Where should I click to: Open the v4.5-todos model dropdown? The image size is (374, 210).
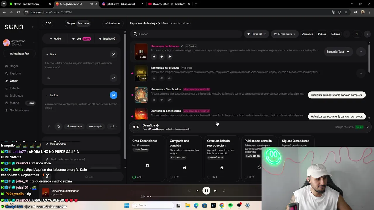(112, 23)
